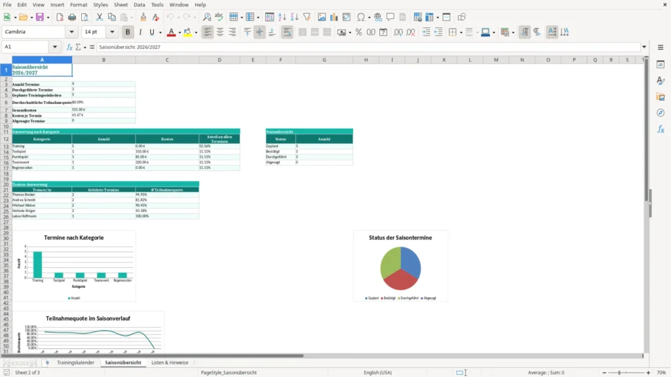
Task: Click the zoom slider in status bar
Action: (626, 372)
